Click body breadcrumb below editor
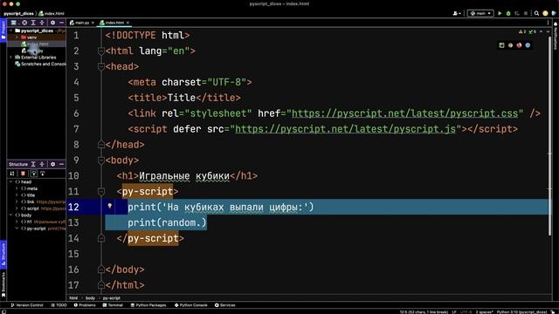 [x=90, y=298]
